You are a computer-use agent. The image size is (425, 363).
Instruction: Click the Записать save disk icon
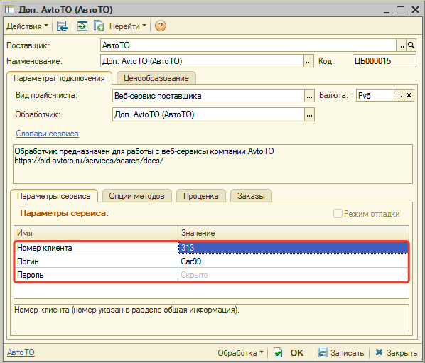323,352
